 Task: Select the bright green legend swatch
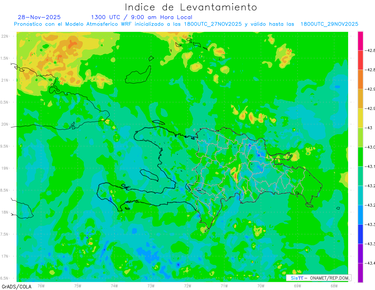click(360, 157)
